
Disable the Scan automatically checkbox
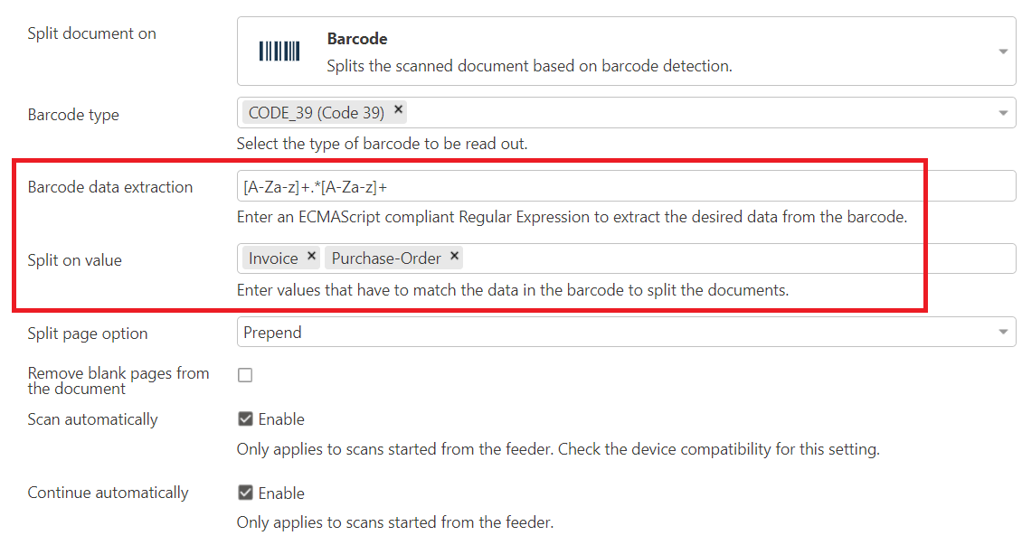click(245, 418)
